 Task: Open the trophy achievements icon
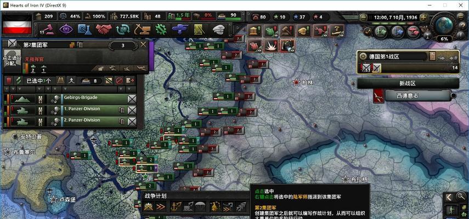point(427,35)
